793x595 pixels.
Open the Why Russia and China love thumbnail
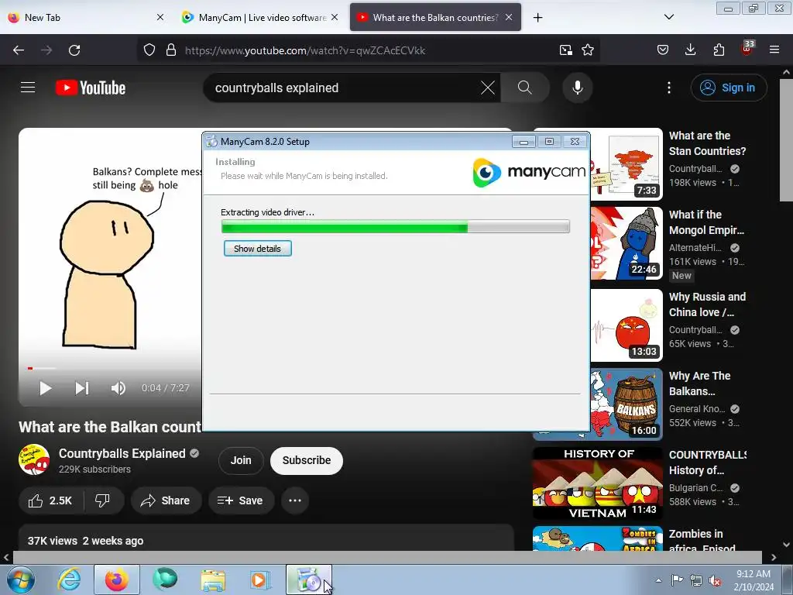[626, 325]
